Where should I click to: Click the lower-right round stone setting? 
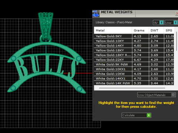coord(79,89)
